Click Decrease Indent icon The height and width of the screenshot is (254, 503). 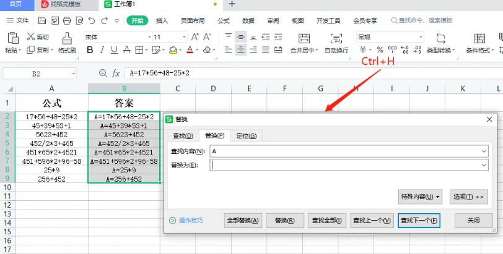(x=266, y=37)
